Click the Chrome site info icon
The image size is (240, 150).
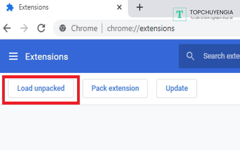63,28
